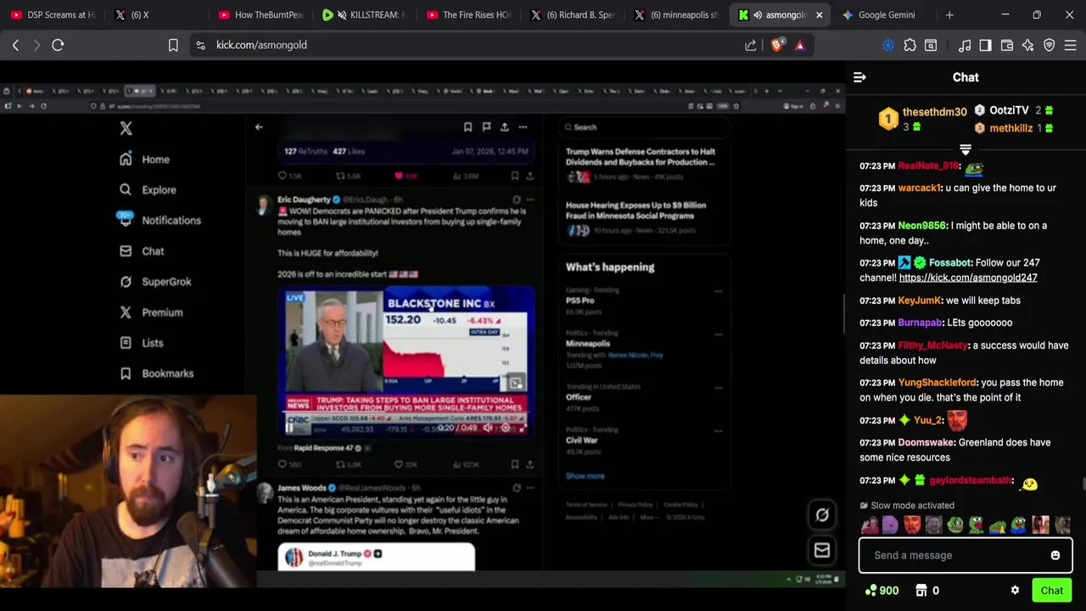
Task: Click the green Chat send button
Action: pyautogui.click(x=1052, y=591)
